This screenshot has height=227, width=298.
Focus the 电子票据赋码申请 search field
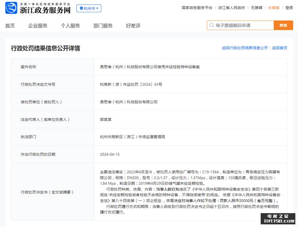tap(240, 25)
